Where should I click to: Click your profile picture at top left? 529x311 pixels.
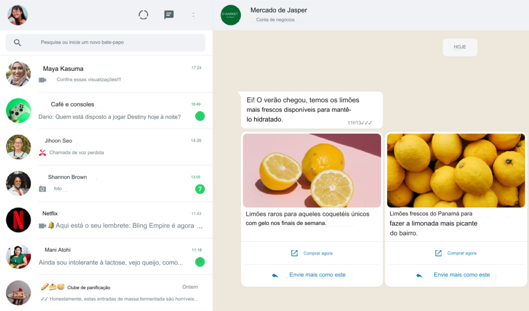tap(18, 15)
